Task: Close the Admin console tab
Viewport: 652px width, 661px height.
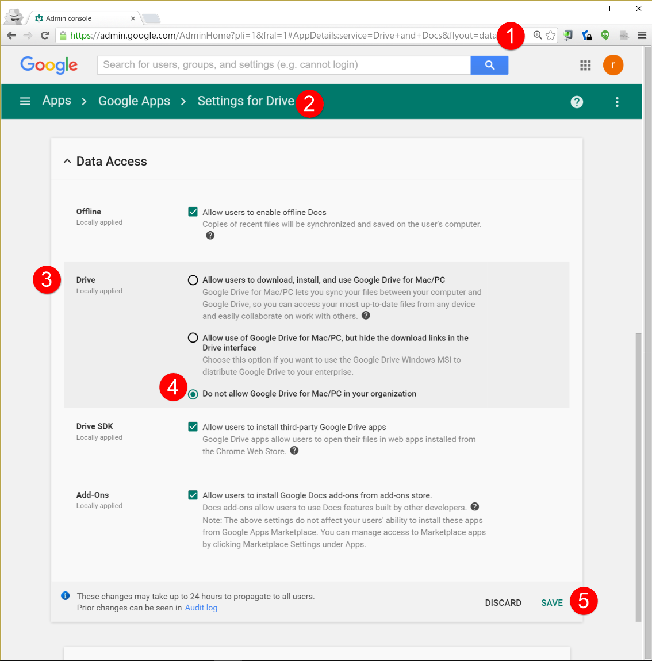Action: click(133, 18)
